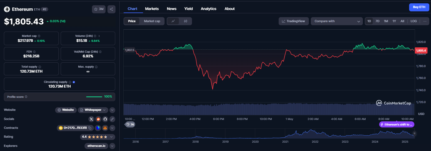
Task: Click the blue shield icon in Contracts
Action: [98, 128]
